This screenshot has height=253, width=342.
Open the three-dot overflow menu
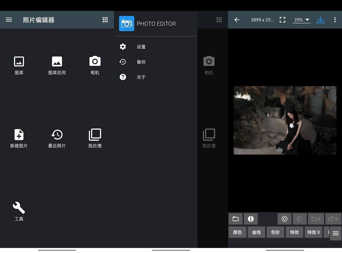point(335,20)
